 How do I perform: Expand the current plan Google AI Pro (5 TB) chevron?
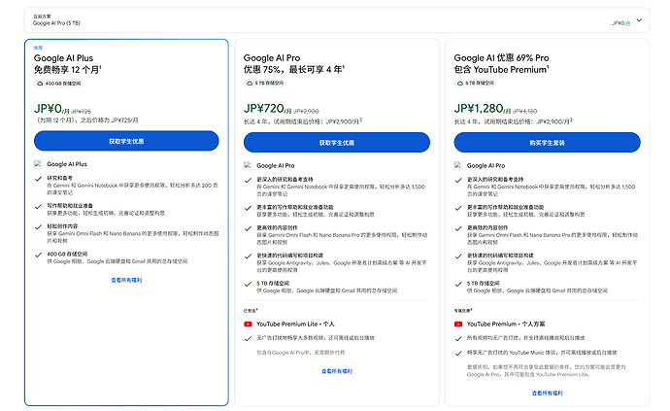pyautogui.click(x=639, y=20)
